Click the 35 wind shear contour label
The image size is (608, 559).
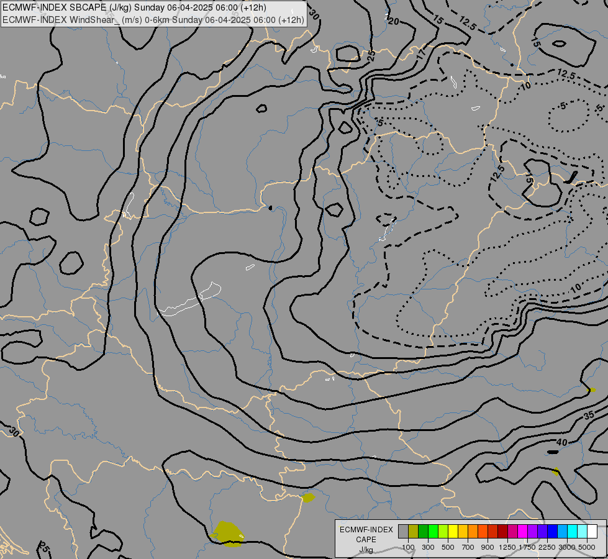tap(589, 416)
